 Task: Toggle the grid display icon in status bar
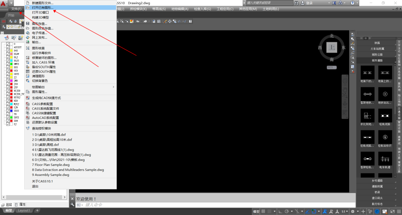(x=263, y=211)
